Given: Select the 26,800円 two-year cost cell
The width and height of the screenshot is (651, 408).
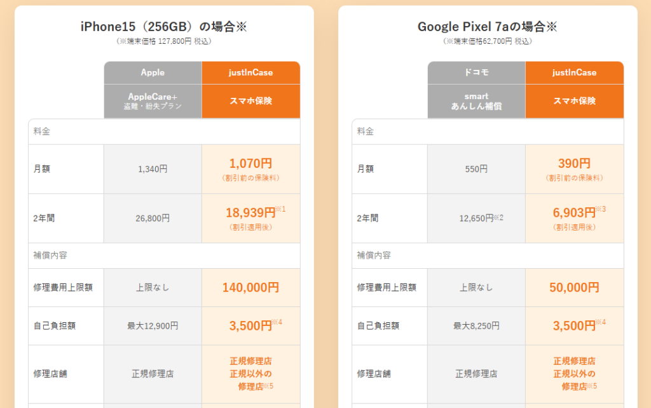Looking at the screenshot, I should [x=153, y=219].
